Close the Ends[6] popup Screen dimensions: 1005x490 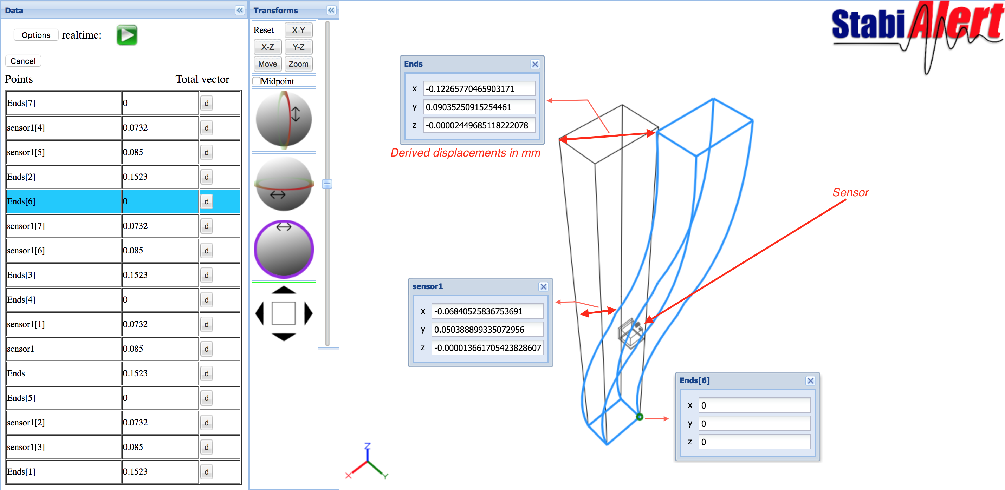[810, 381]
